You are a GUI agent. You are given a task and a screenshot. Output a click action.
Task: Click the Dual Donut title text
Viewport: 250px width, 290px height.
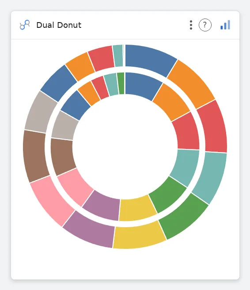click(x=59, y=25)
